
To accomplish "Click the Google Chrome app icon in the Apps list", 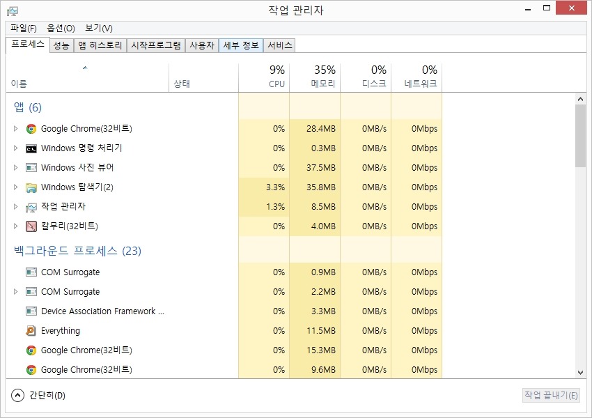I will click(31, 129).
